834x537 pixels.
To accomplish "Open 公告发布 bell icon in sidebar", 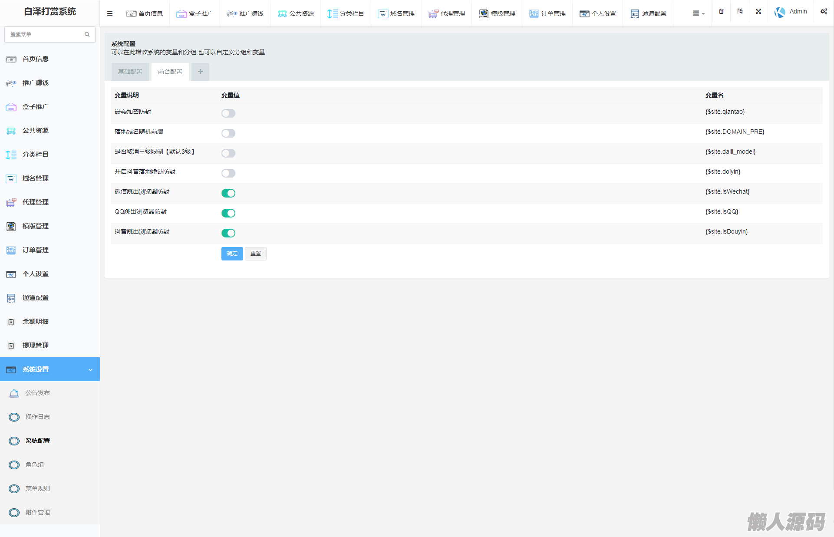I will point(14,393).
